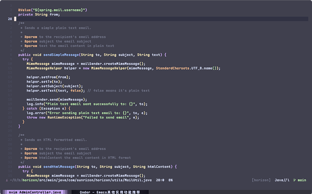
Task: Click 'new MimeMessageHelper(' constructor call
Action: (106, 68)
